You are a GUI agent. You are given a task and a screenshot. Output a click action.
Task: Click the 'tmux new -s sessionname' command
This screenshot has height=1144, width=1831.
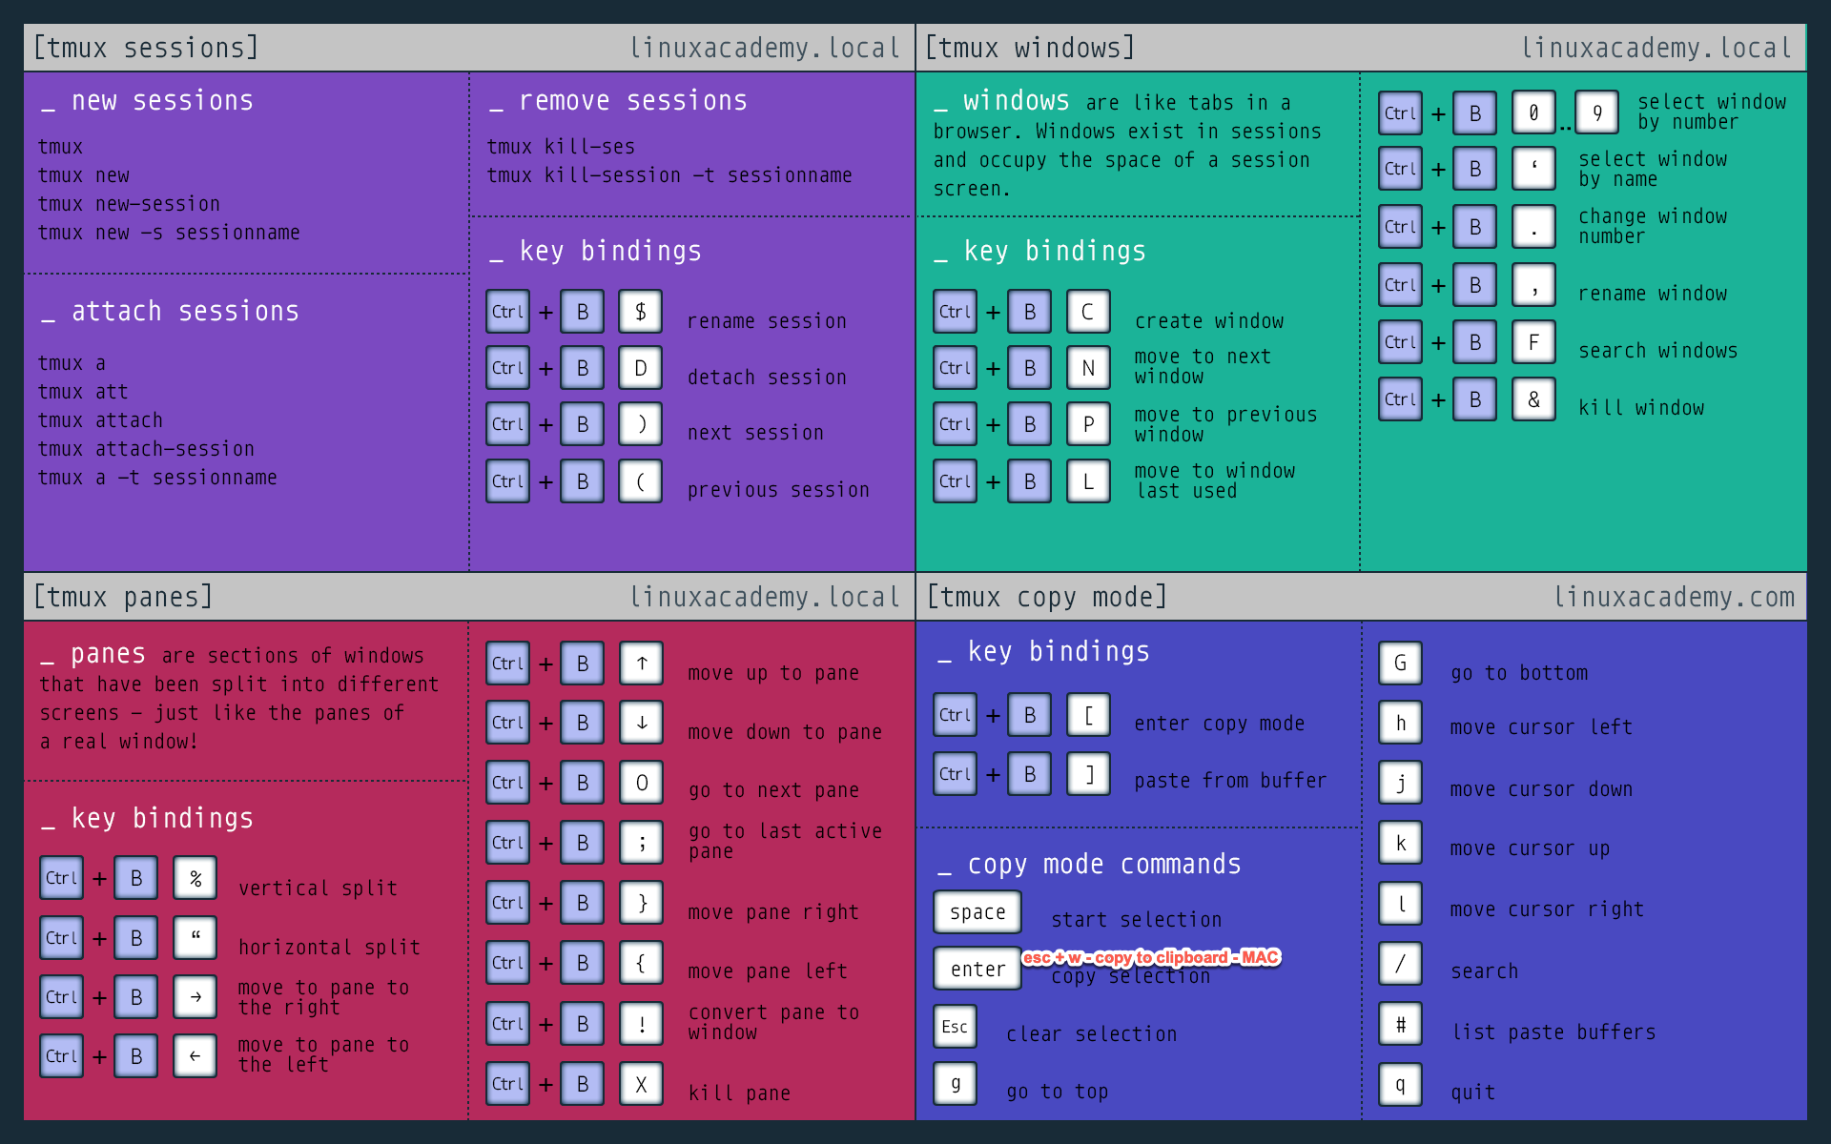click(169, 233)
